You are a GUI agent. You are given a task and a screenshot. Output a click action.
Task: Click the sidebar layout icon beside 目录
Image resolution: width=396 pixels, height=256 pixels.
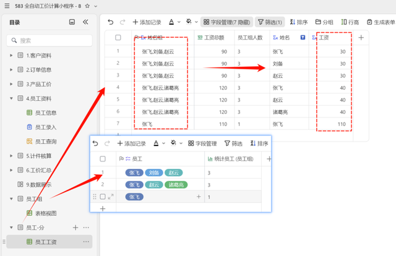[x=72, y=22]
